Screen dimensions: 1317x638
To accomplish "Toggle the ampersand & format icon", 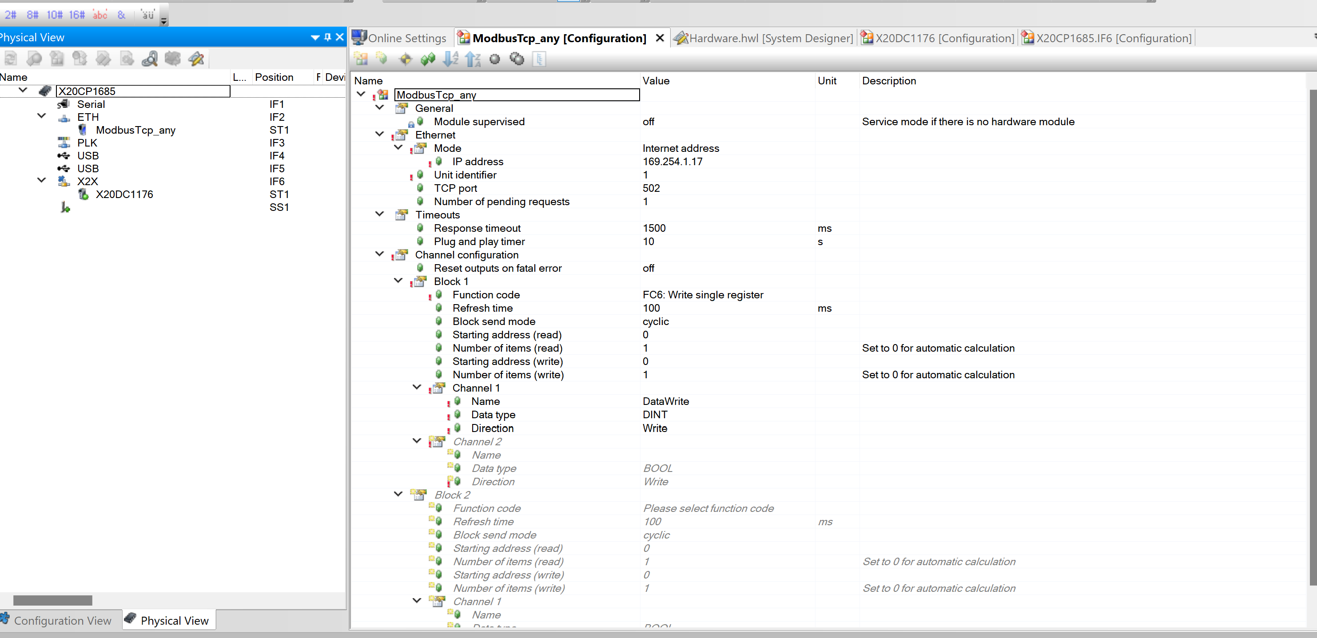I will [x=121, y=15].
